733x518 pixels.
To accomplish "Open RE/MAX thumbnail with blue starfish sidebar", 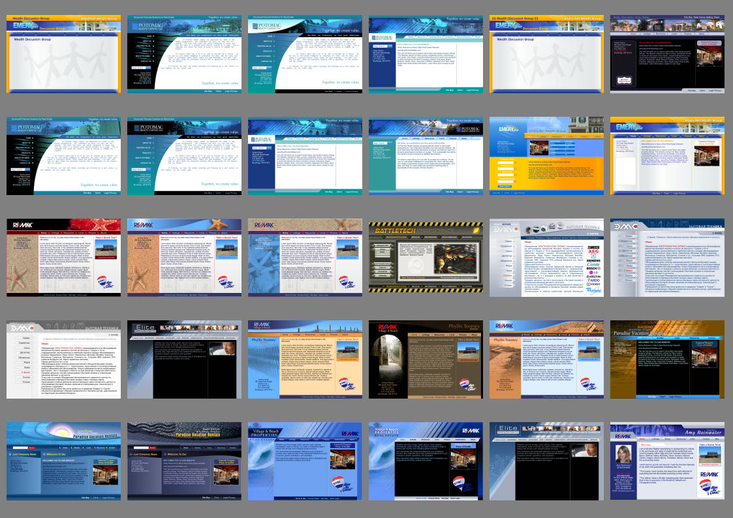I will point(305,257).
